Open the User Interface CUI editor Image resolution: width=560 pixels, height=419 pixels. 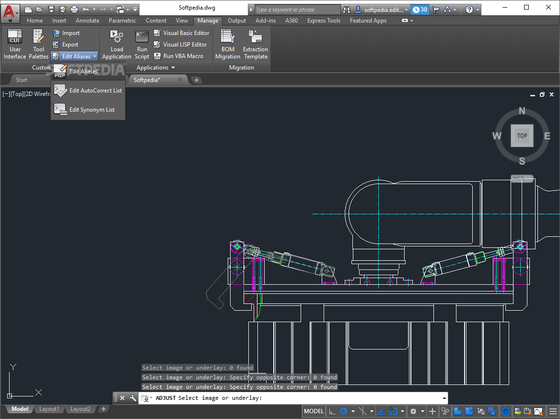[x=14, y=44]
